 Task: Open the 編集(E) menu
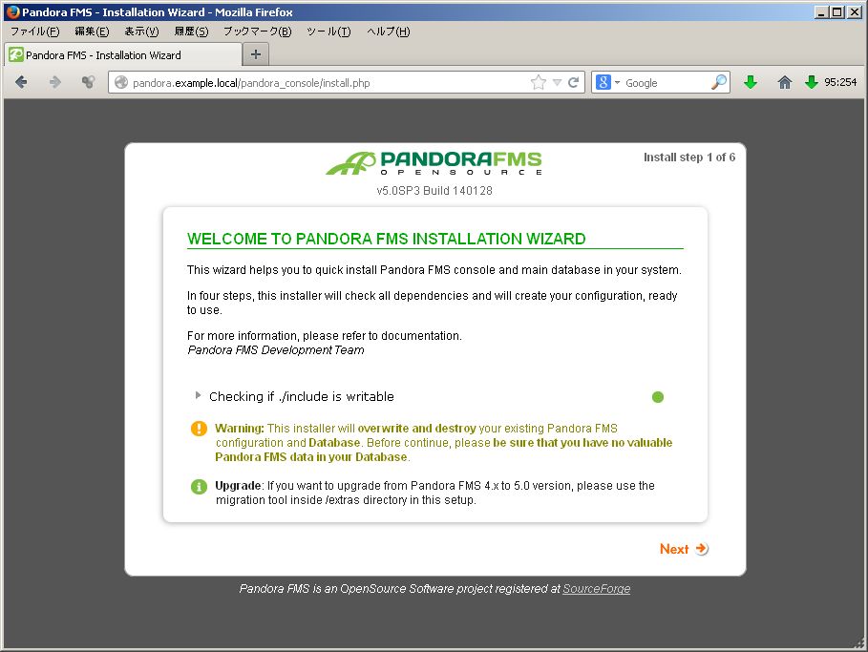92,32
